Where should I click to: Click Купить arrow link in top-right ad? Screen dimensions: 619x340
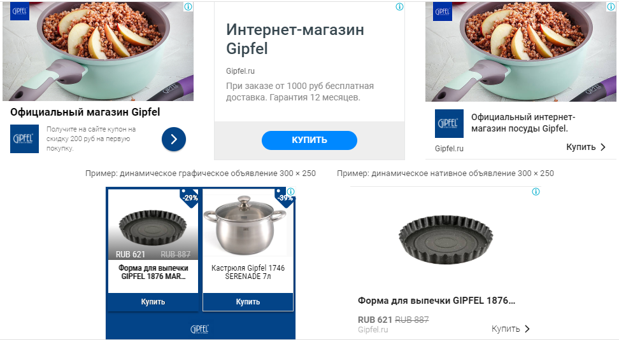(586, 147)
